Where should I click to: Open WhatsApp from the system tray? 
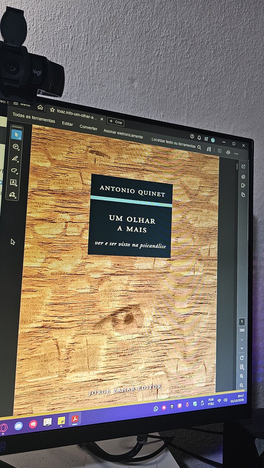click(156, 409)
